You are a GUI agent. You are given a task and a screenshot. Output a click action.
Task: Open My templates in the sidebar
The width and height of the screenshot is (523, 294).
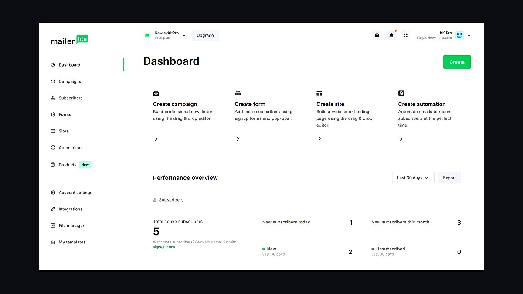(x=72, y=242)
